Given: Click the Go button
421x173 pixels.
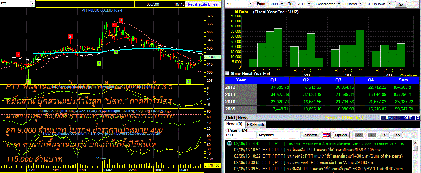Looking at the screenshot, I should tap(401, 4).
